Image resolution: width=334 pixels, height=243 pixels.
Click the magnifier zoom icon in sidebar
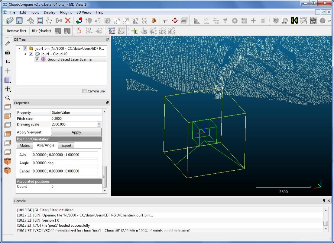click(x=8, y=98)
